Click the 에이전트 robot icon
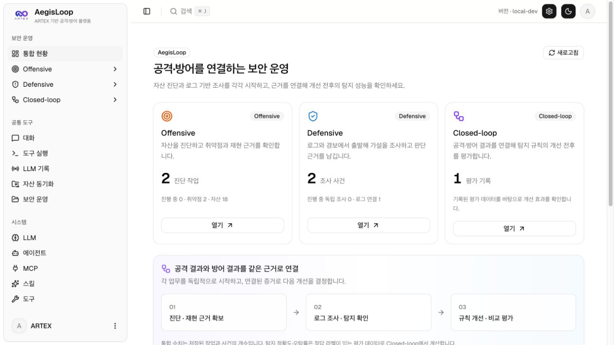 [15, 253]
